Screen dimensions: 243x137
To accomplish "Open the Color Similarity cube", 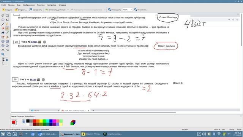I will 73,123.
